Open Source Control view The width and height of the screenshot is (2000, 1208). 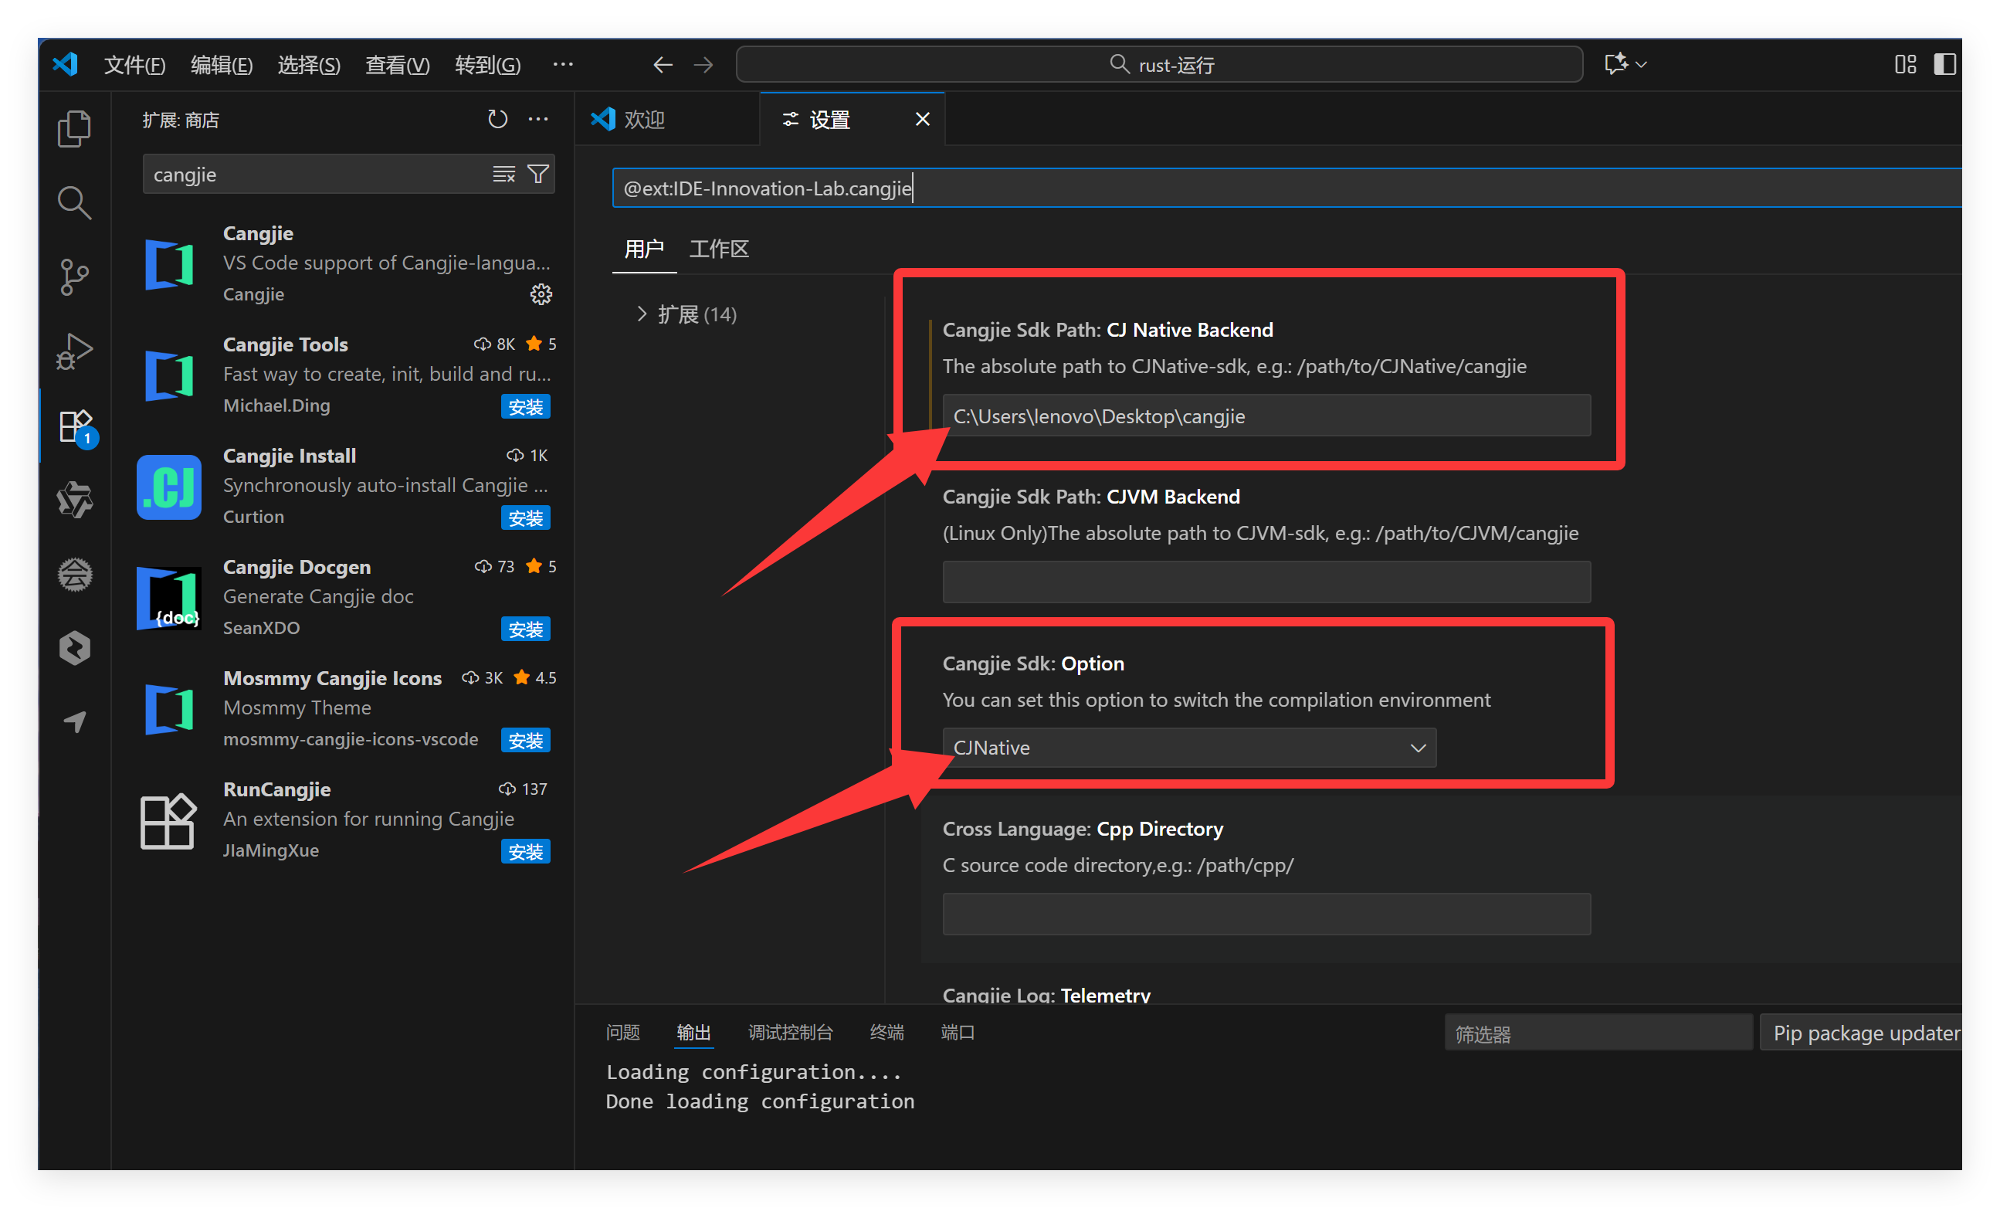coord(74,277)
